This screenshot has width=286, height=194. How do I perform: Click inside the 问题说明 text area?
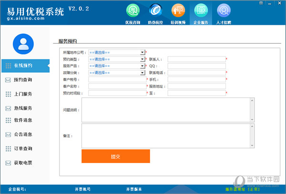click(166, 110)
